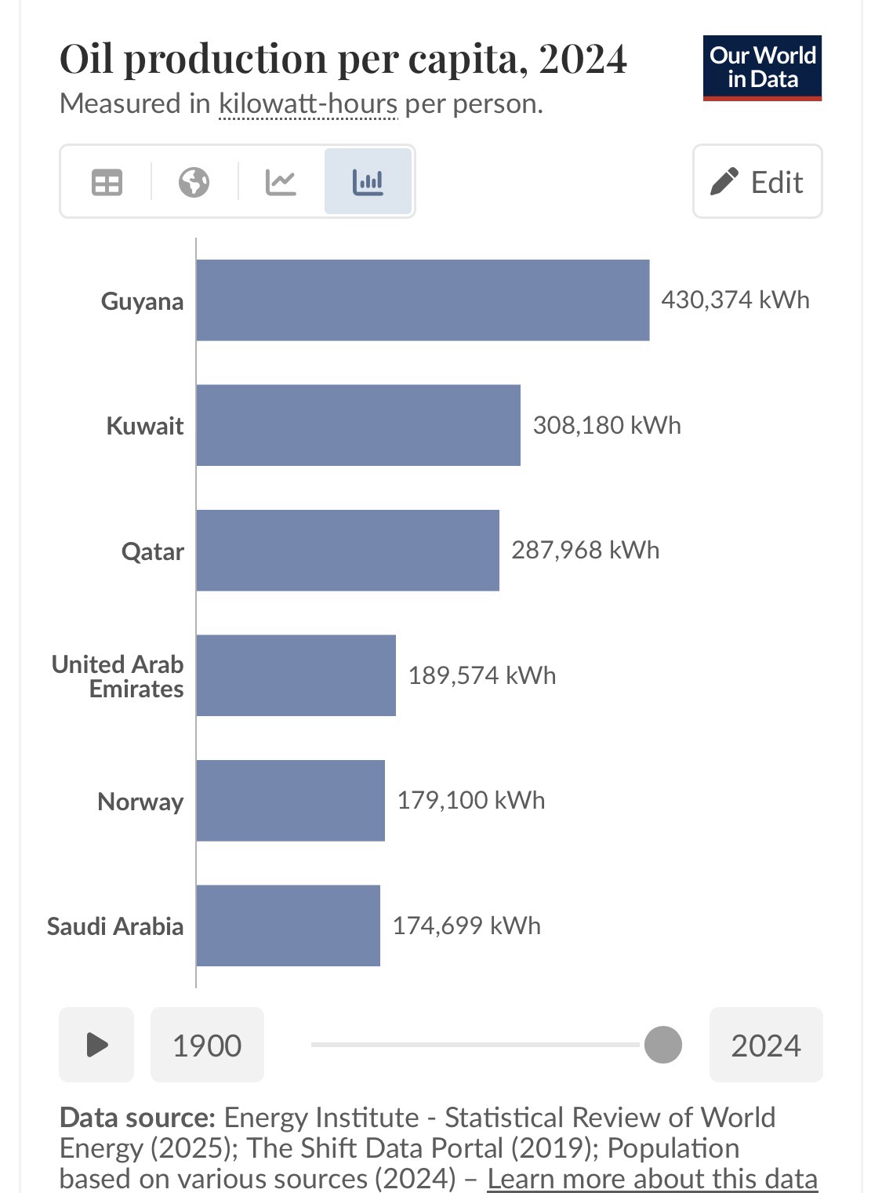Select the bar chart view tab
882x1193 pixels.
pyautogui.click(x=368, y=182)
